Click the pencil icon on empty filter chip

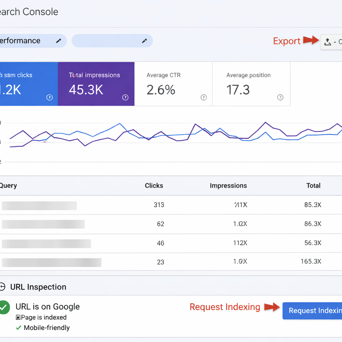coord(144,41)
